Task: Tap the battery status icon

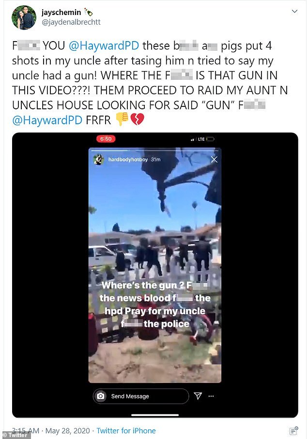Action: [210, 139]
